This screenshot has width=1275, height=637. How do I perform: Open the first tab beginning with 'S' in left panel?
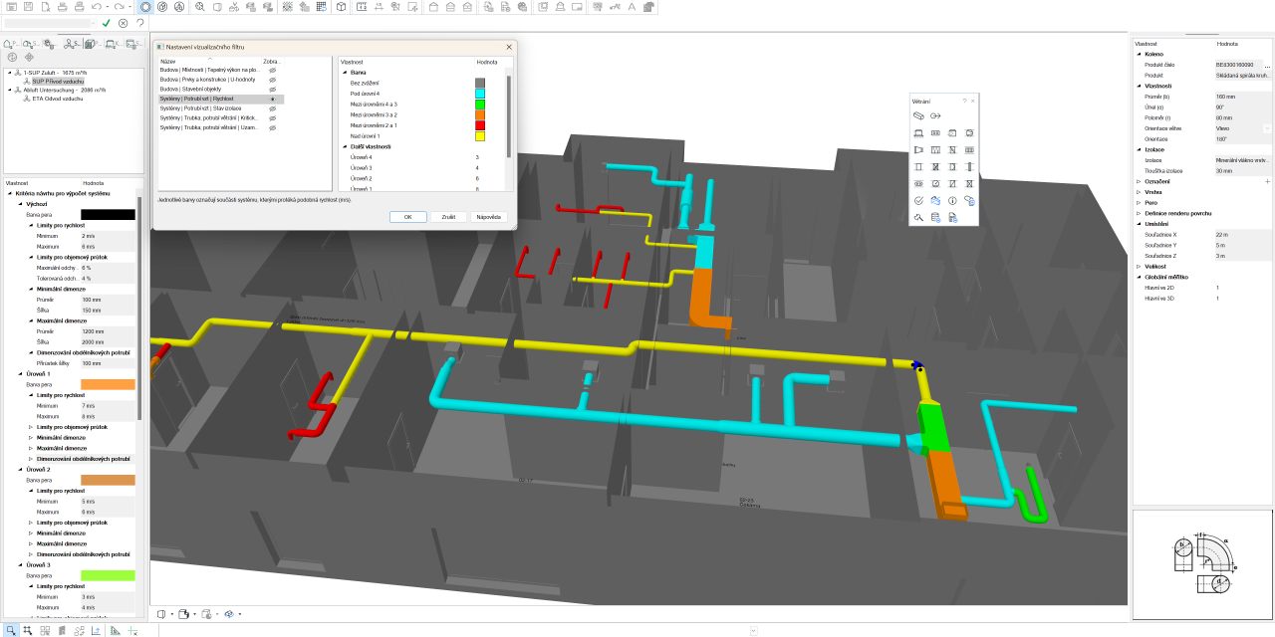pyautogui.click(x=29, y=44)
